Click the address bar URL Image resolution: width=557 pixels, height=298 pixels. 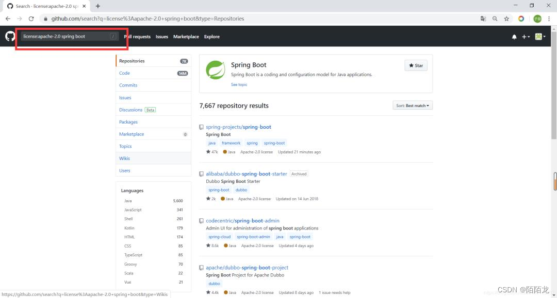pos(148,19)
